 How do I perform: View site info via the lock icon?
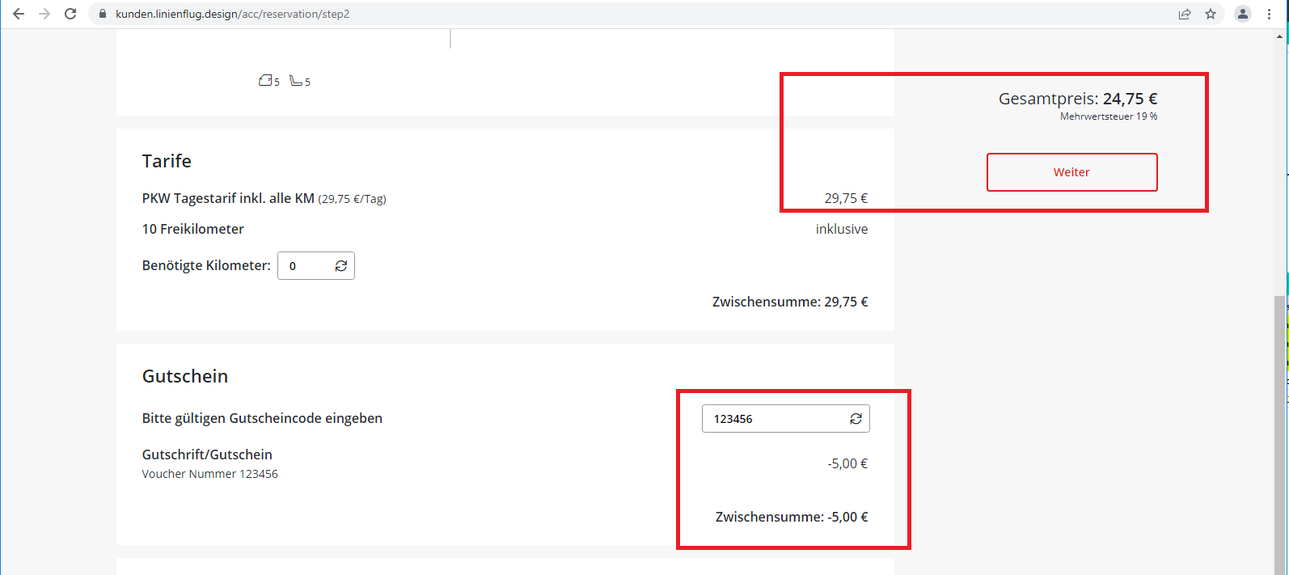coord(103,14)
